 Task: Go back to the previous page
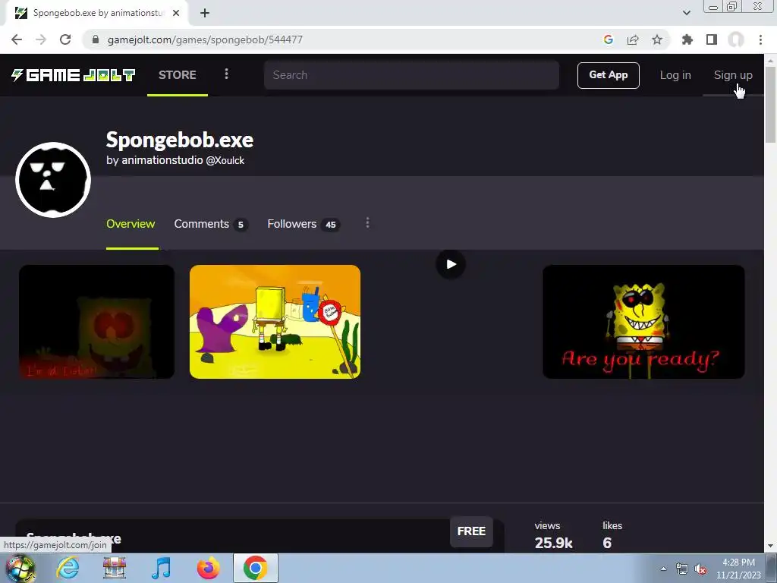pos(17,39)
